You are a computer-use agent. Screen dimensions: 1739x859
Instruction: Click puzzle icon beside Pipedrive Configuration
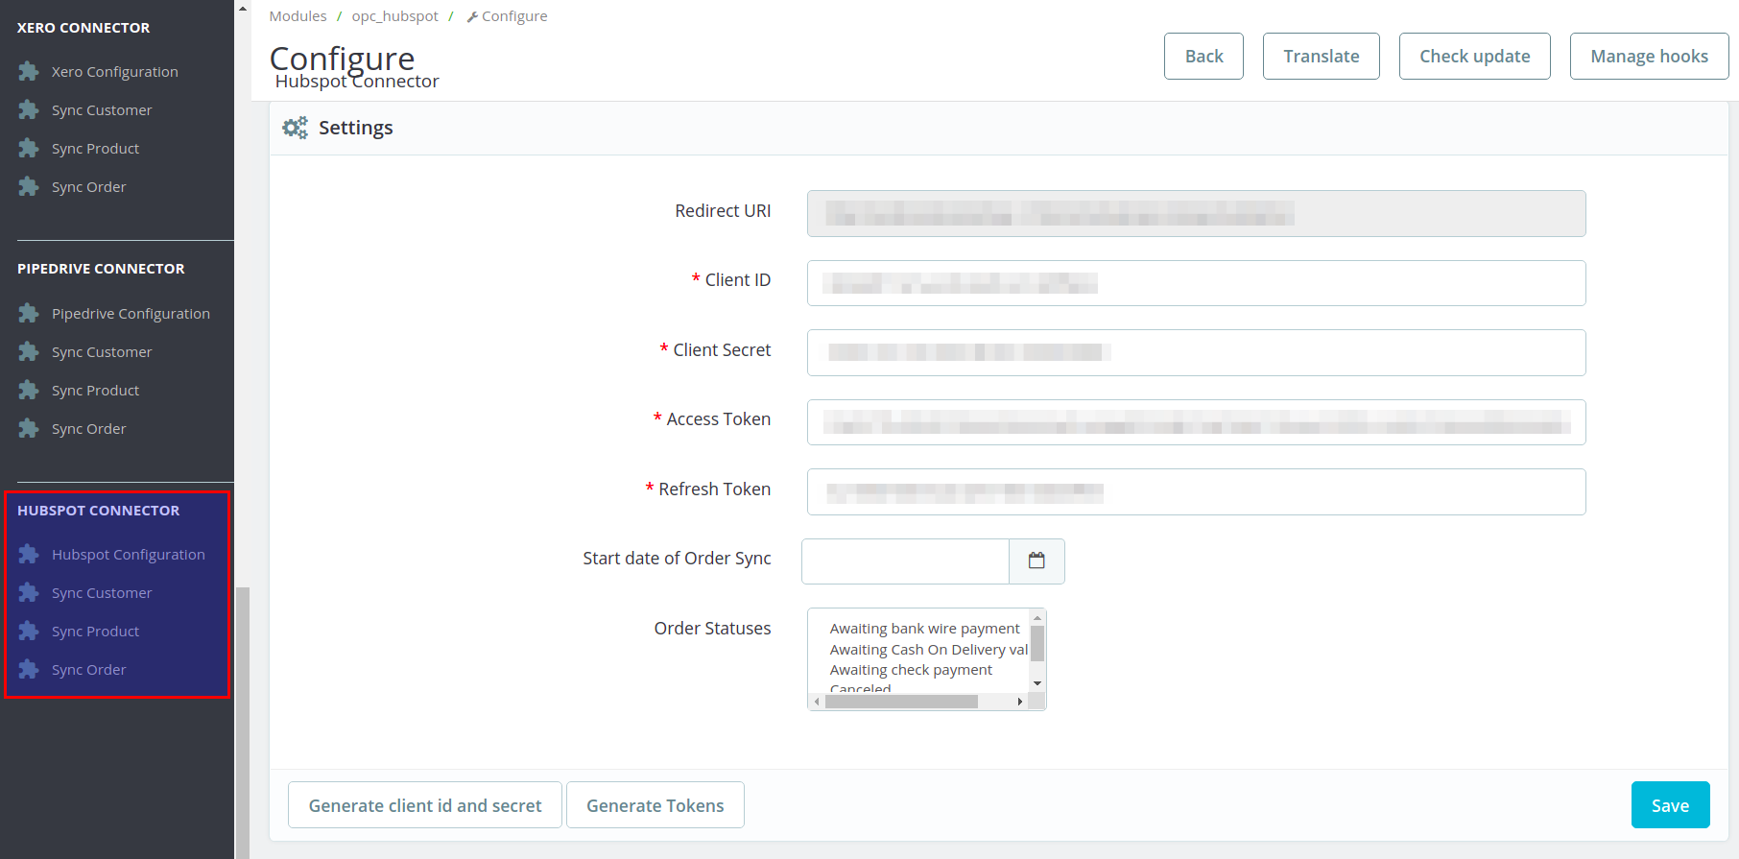coord(29,314)
